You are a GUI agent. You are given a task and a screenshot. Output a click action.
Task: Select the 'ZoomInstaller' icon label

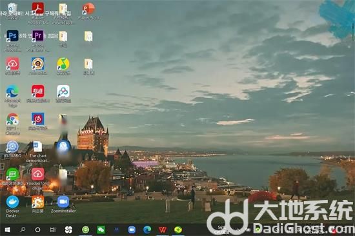click(x=63, y=211)
